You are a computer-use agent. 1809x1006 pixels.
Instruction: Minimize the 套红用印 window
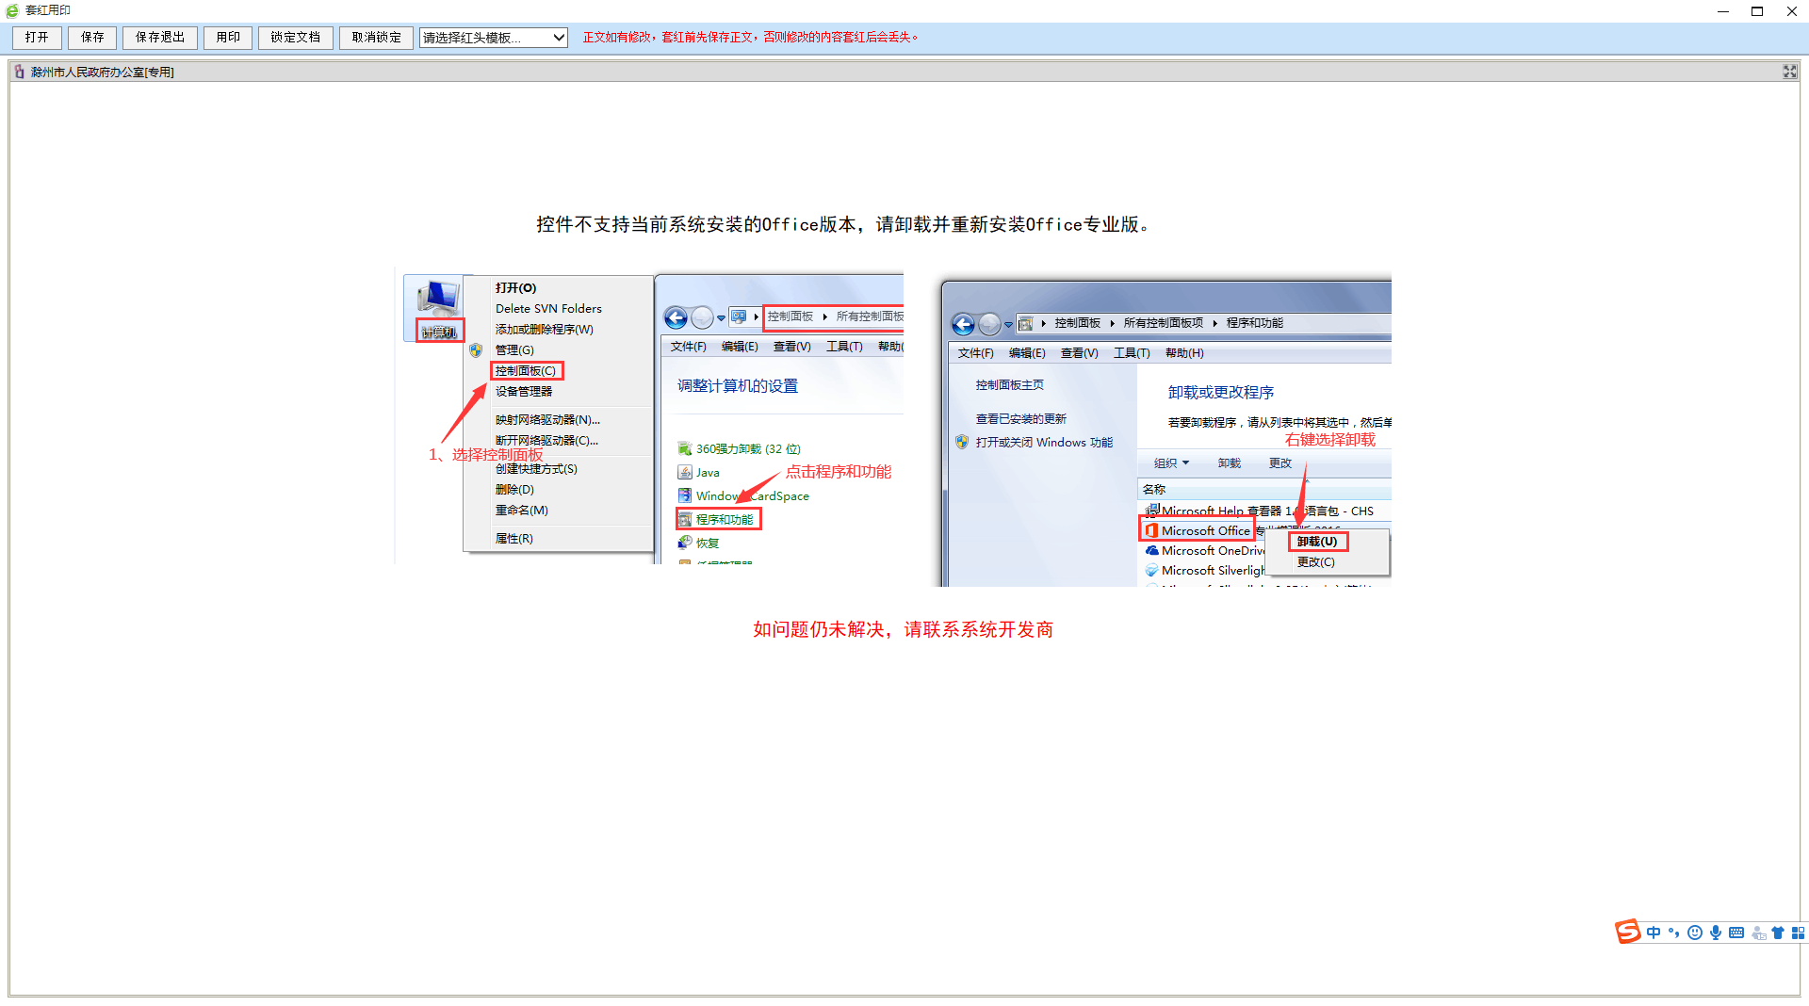(x=1723, y=11)
